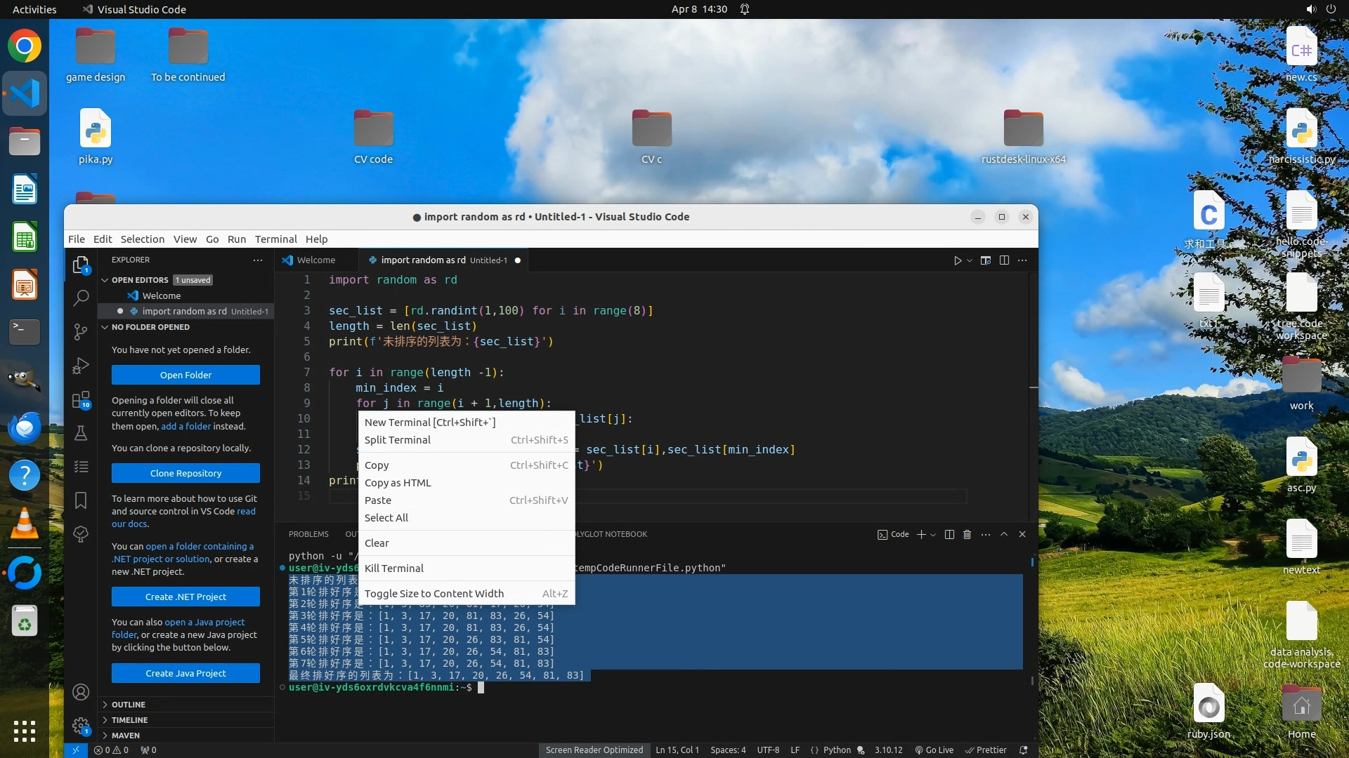Click the split editor right icon
This screenshot has height=758, width=1349.
pos(1004,260)
